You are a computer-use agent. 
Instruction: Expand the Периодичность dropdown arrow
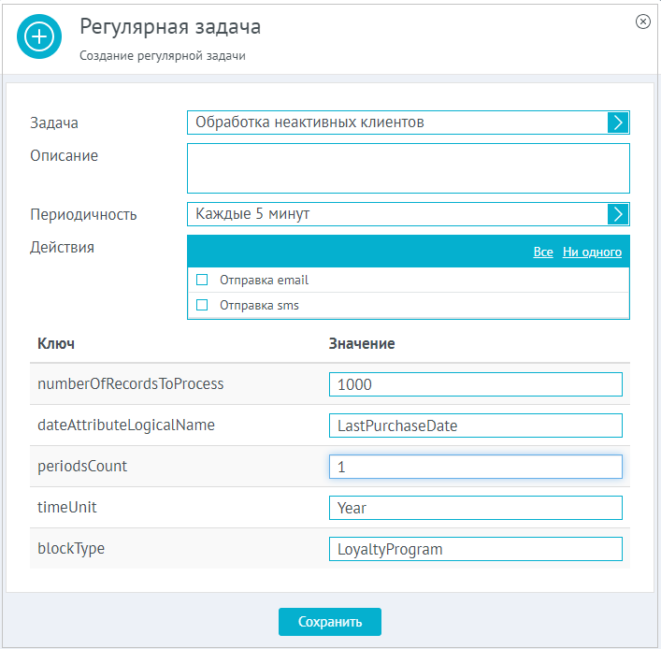618,214
